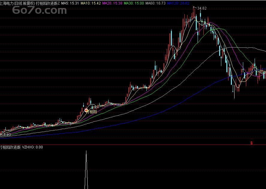
Task: Click the red S marker icon
Action: (251, 143)
